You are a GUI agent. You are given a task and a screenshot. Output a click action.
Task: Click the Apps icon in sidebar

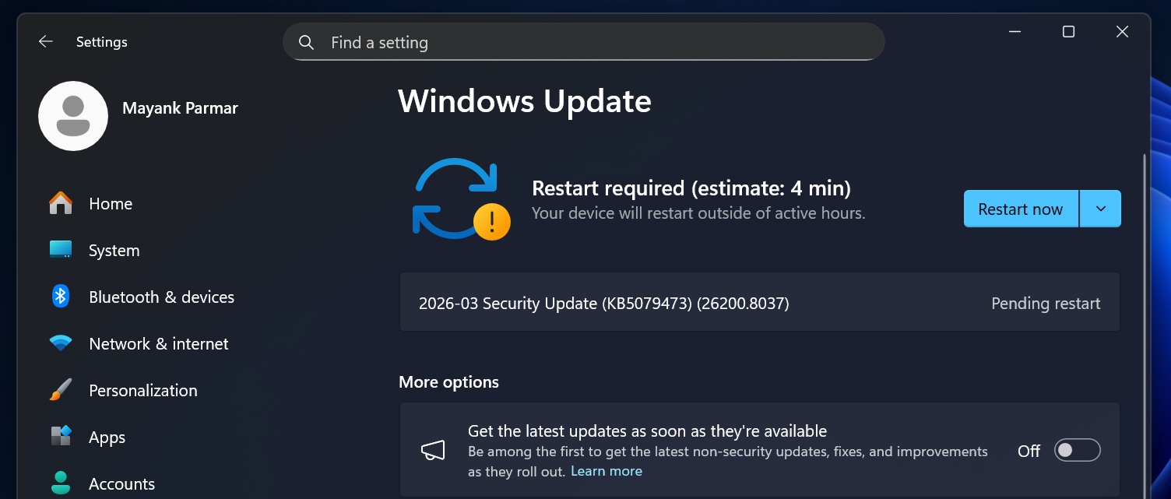tap(61, 437)
